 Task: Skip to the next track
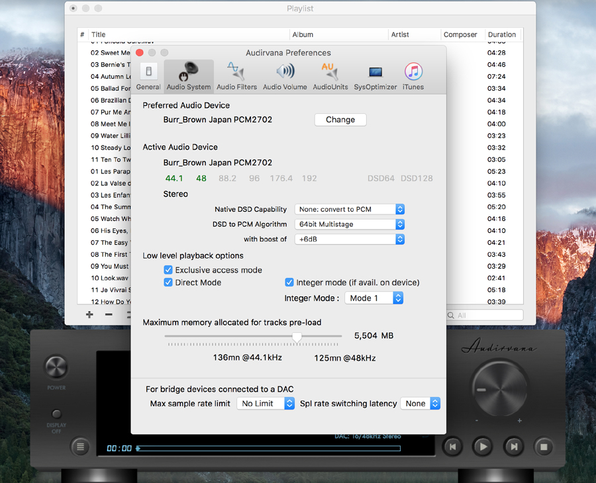pos(513,447)
